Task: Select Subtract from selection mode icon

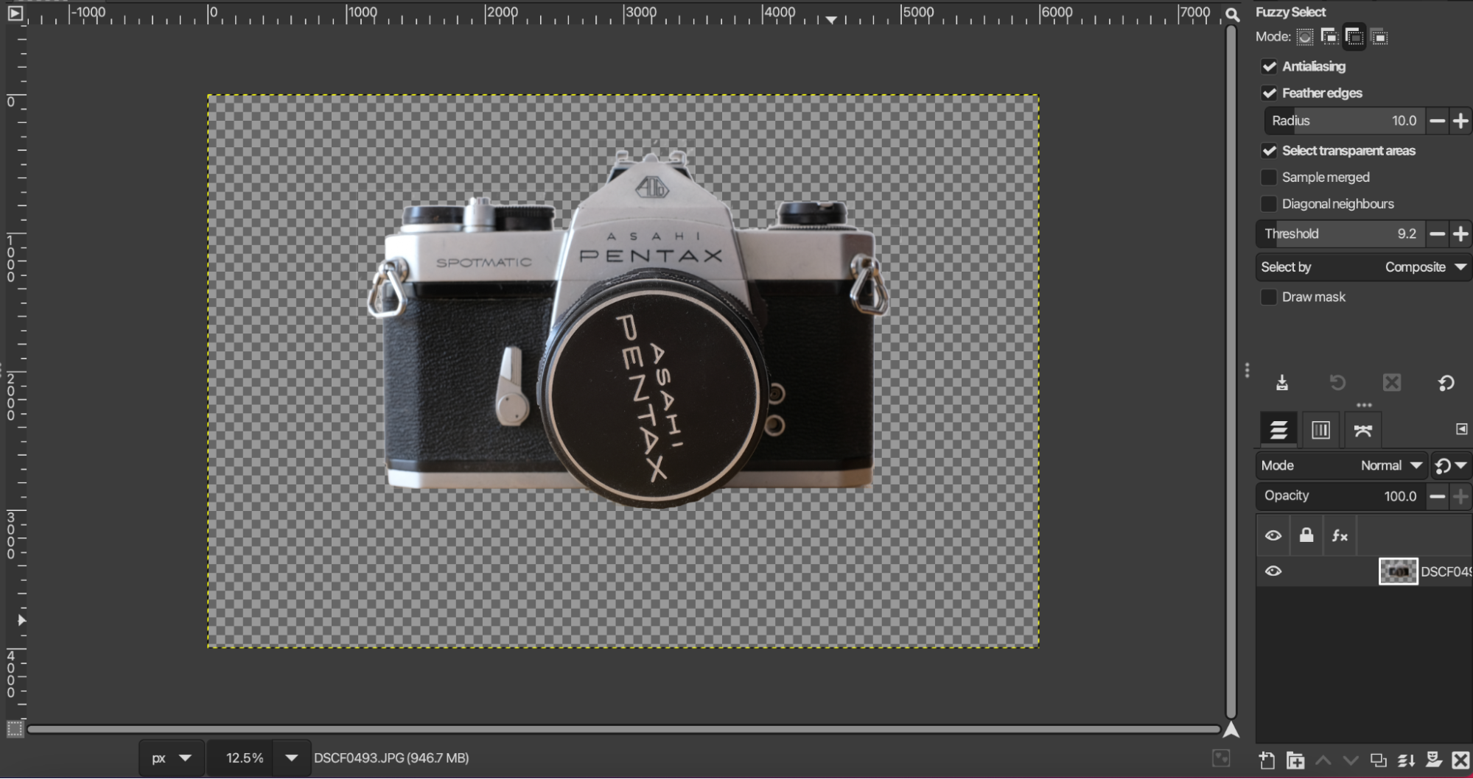Action: pos(1354,37)
